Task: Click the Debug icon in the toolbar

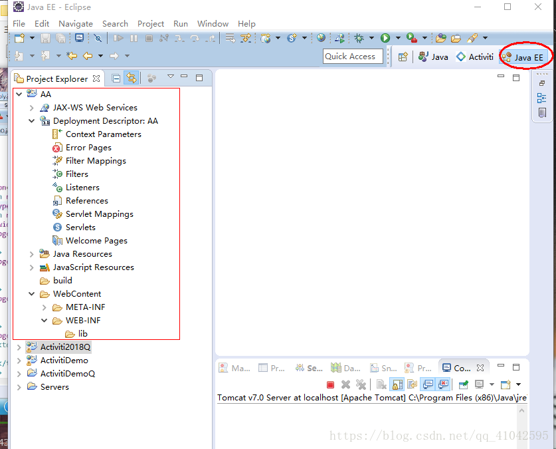Action: [x=359, y=38]
